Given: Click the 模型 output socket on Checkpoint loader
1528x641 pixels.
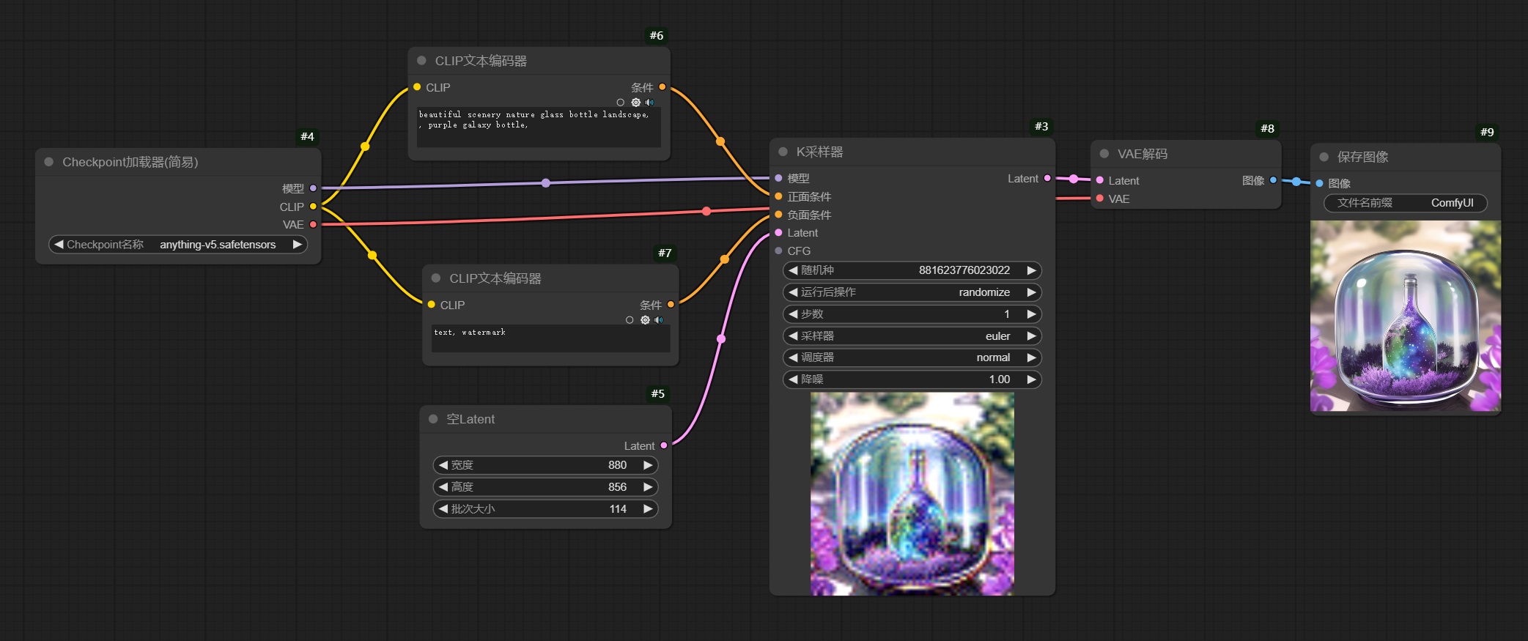Looking at the screenshot, I should click(x=313, y=188).
